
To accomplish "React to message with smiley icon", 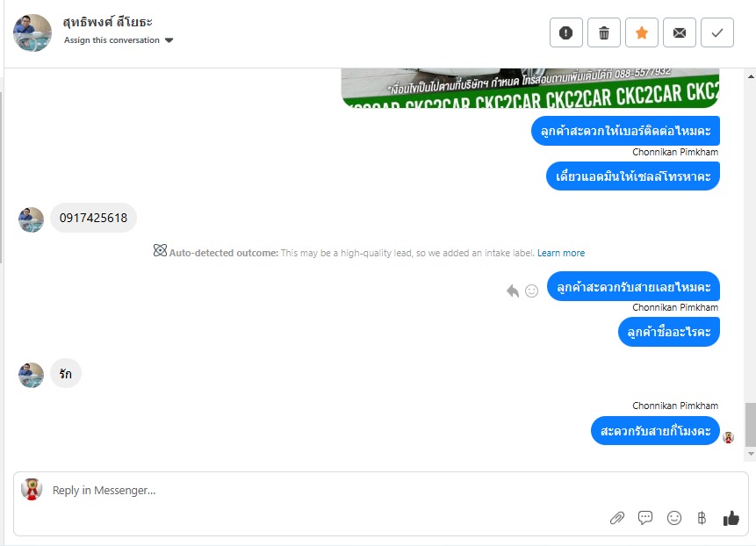I will tap(531, 291).
